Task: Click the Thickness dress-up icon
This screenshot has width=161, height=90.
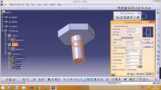Action: click(x=131, y=17)
